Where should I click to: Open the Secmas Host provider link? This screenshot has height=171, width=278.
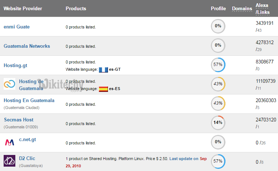[19, 120]
